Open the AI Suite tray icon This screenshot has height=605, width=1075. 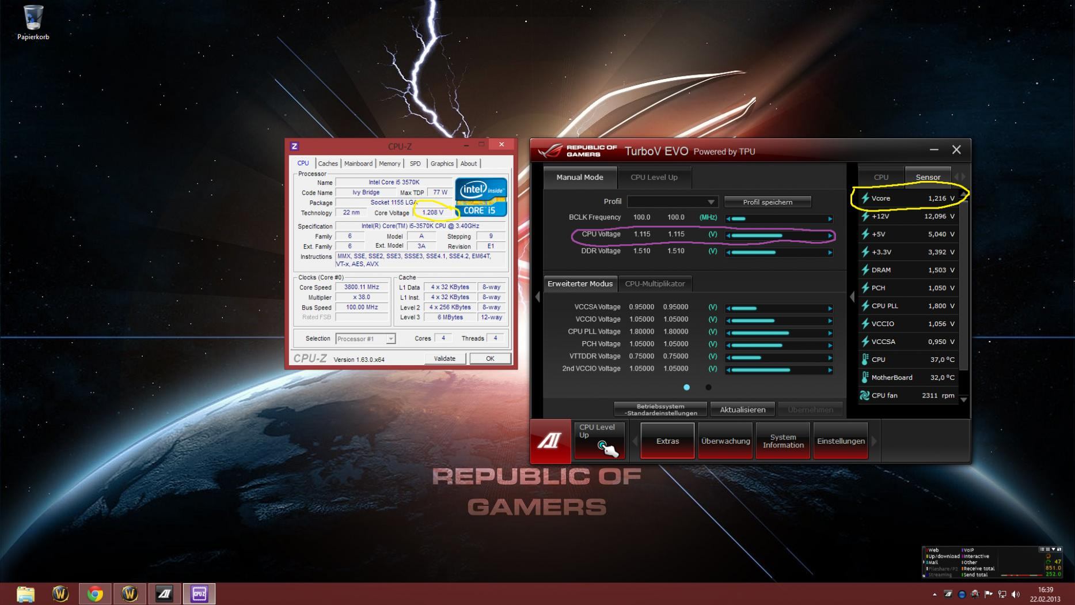tap(948, 594)
